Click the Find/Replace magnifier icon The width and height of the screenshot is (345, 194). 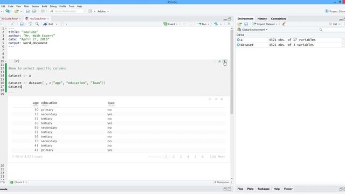click(x=37, y=24)
